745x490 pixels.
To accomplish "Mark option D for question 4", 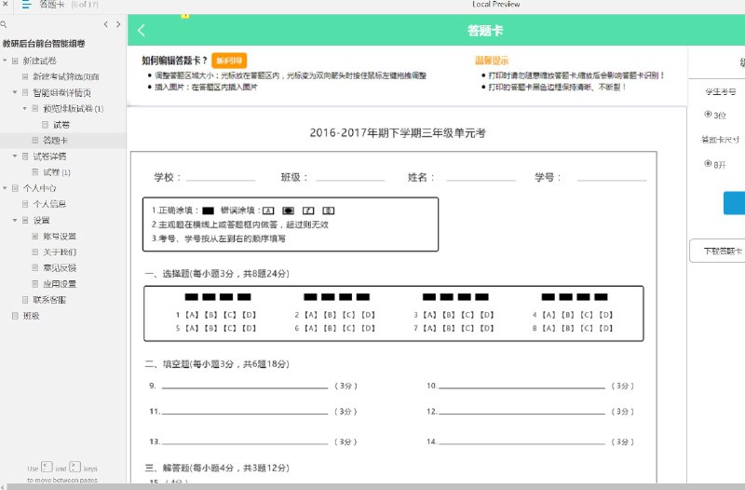I will [x=606, y=315].
